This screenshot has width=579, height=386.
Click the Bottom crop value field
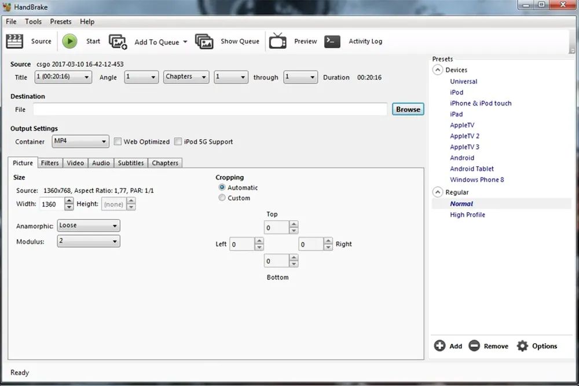click(277, 261)
